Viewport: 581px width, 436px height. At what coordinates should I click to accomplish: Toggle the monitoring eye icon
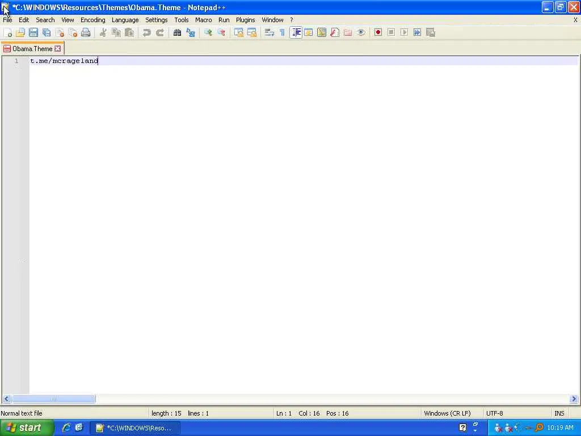click(x=361, y=32)
